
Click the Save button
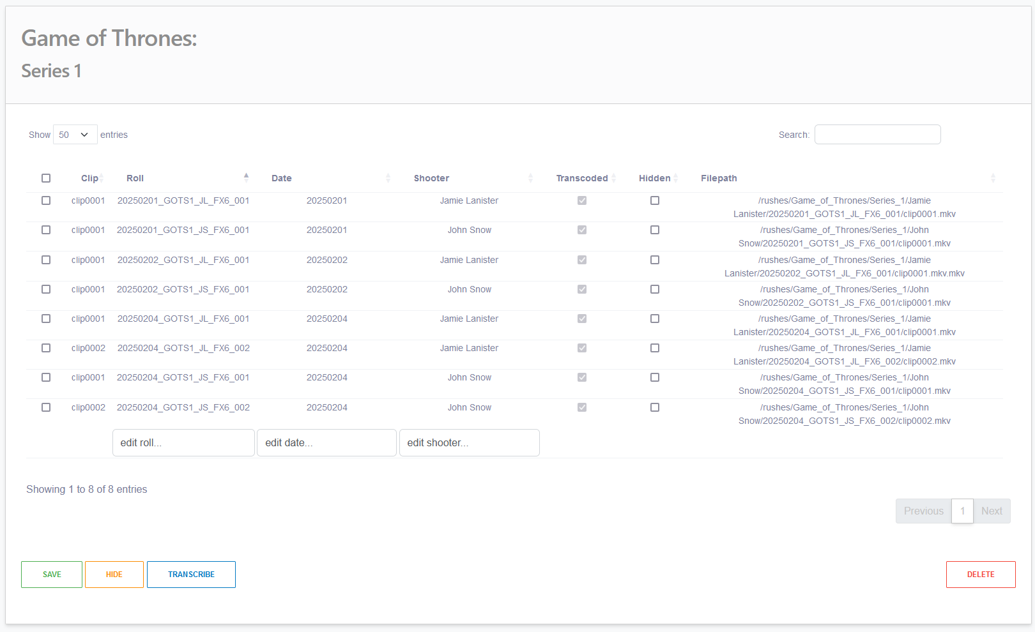pyautogui.click(x=52, y=575)
